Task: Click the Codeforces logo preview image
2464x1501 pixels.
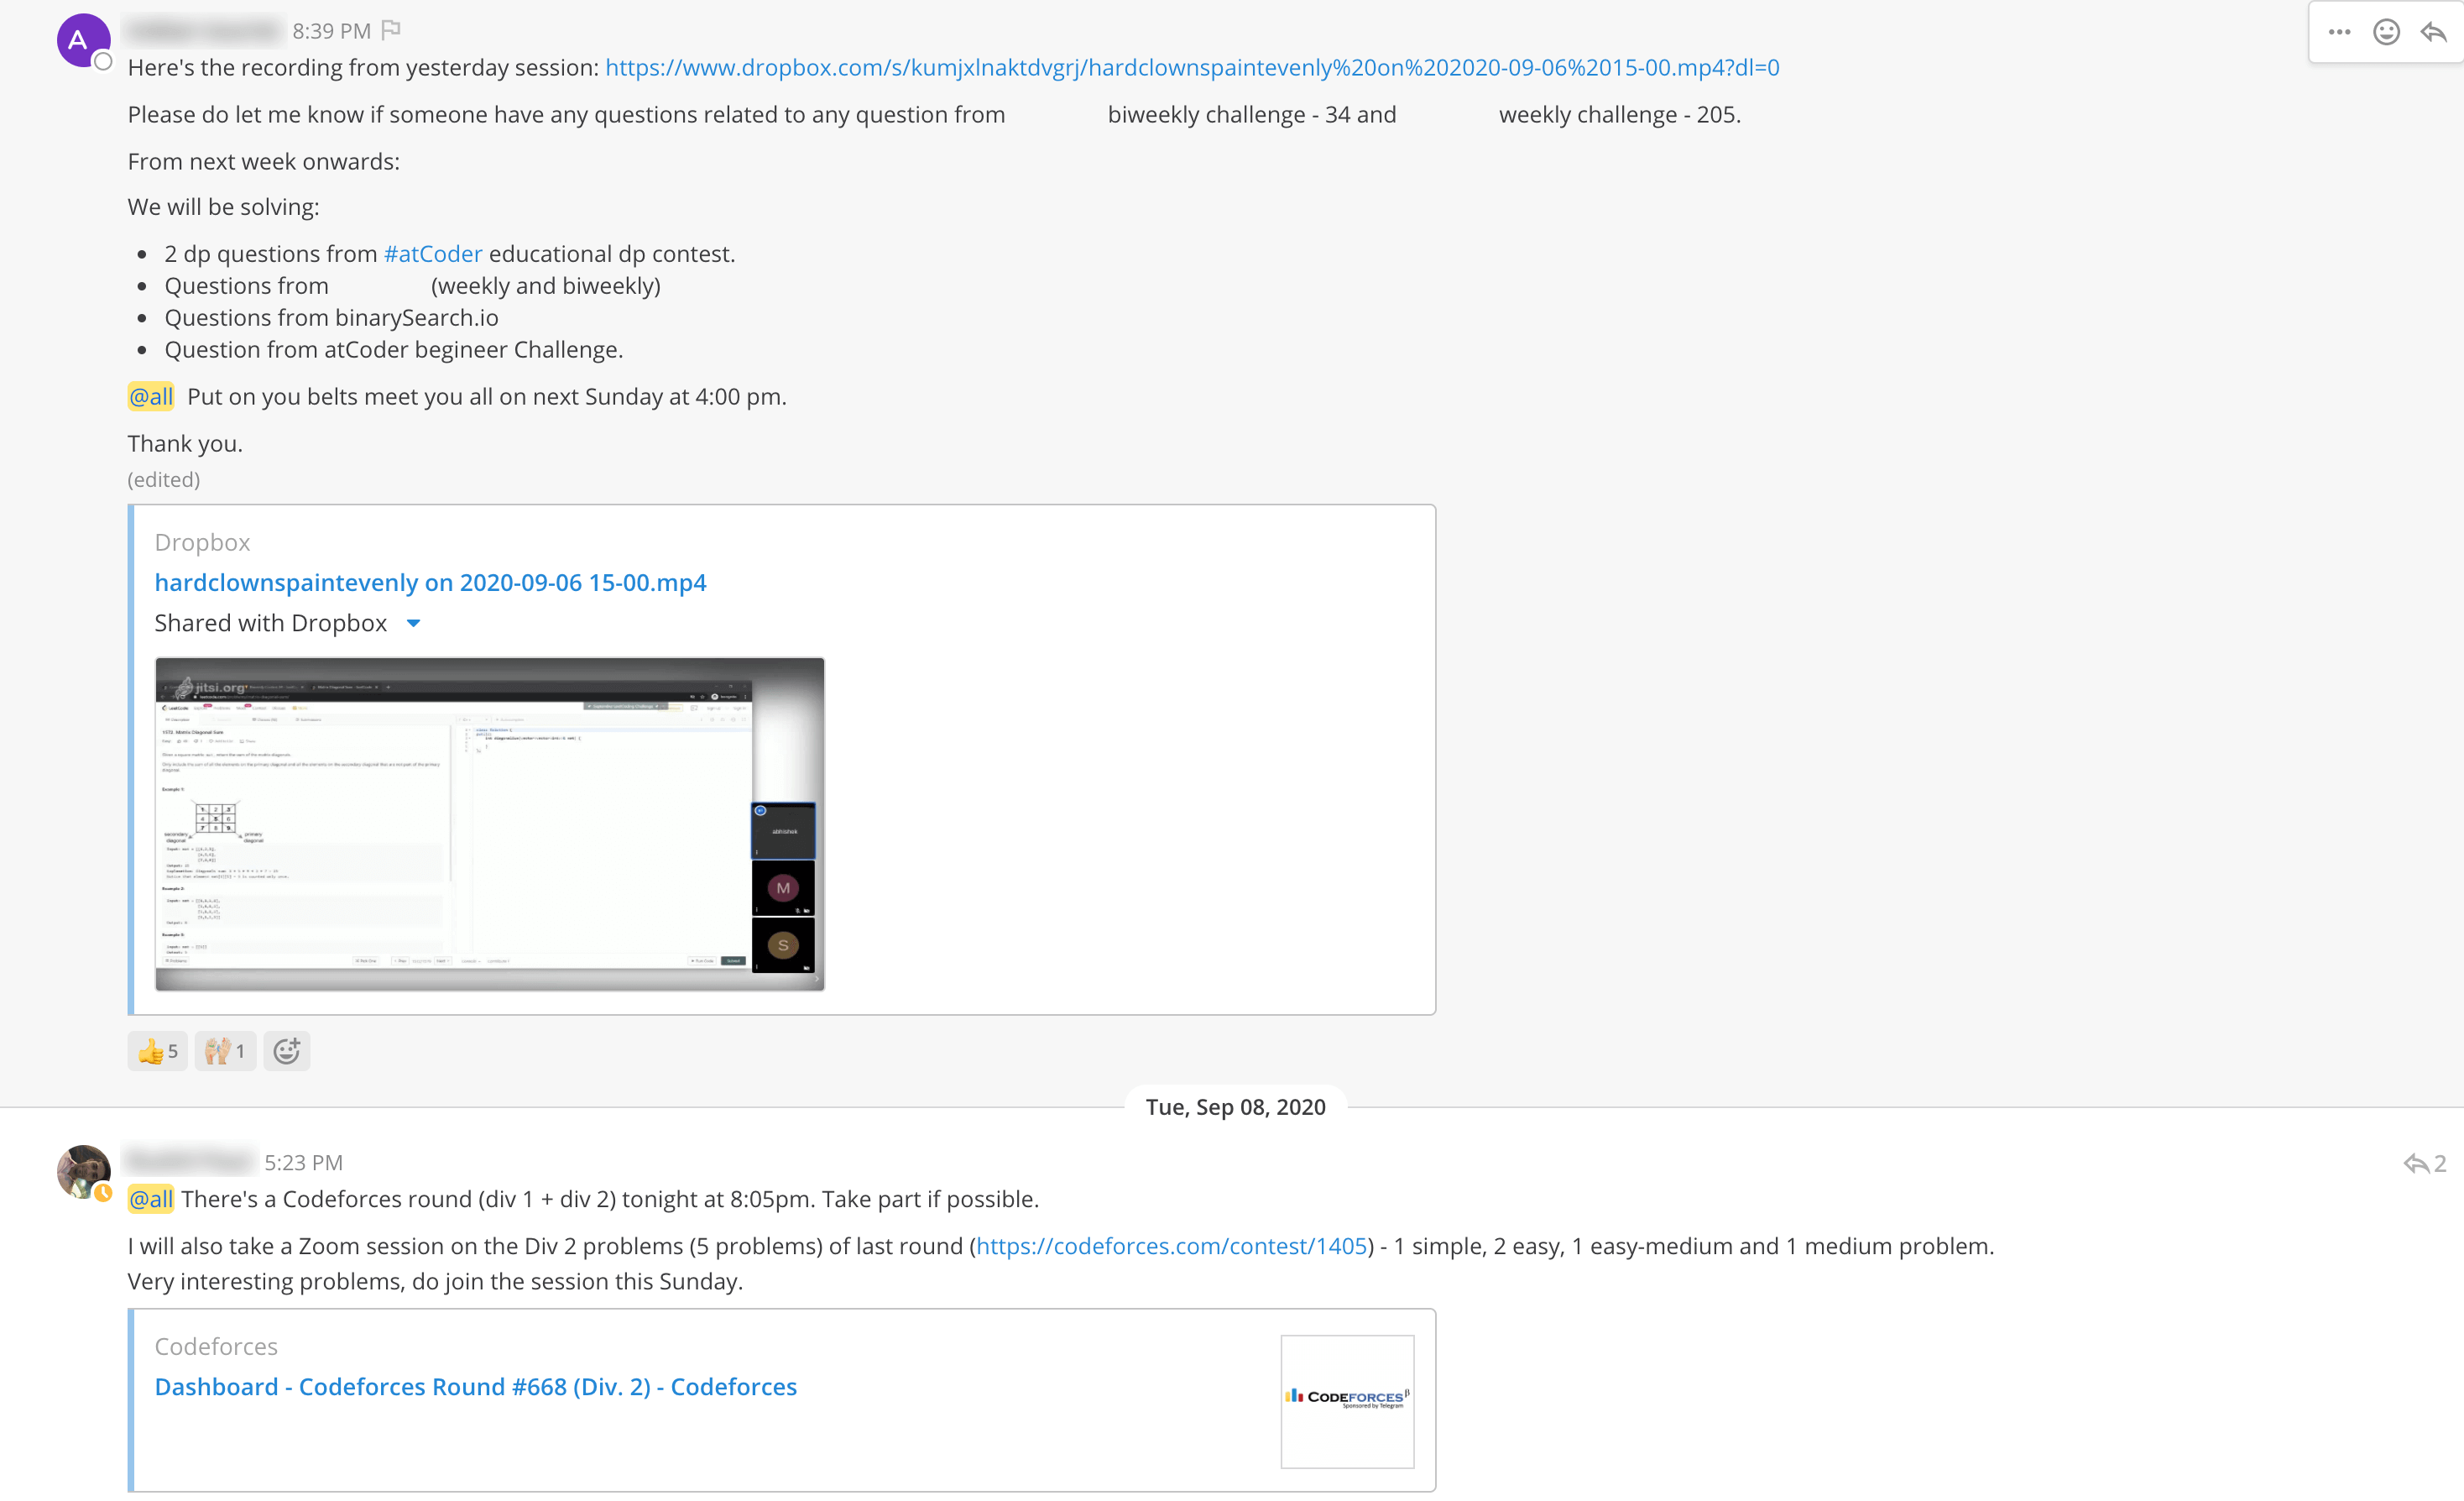Action: click(1347, 1400)
